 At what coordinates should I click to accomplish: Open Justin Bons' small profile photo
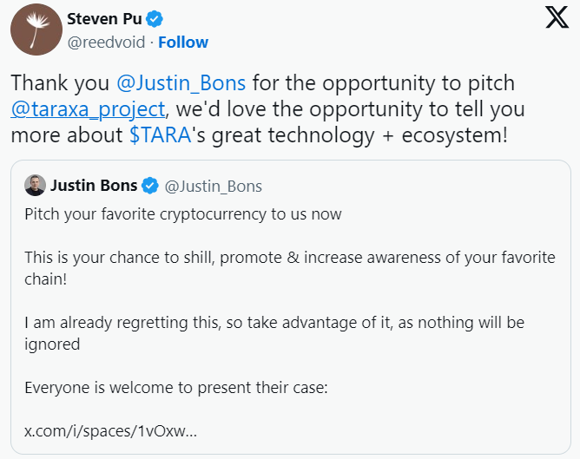pyautogui.click(x=35, y=185)
